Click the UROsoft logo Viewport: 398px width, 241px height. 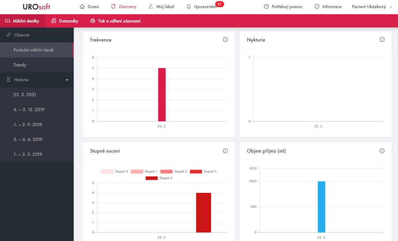tap(37, 7)
